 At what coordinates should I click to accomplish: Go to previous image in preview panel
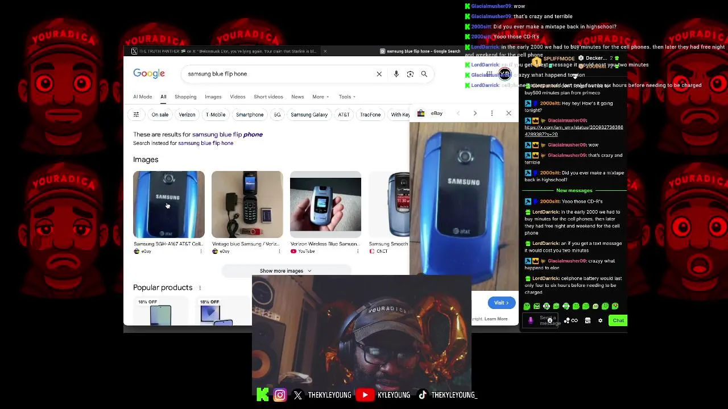point(458,113)
